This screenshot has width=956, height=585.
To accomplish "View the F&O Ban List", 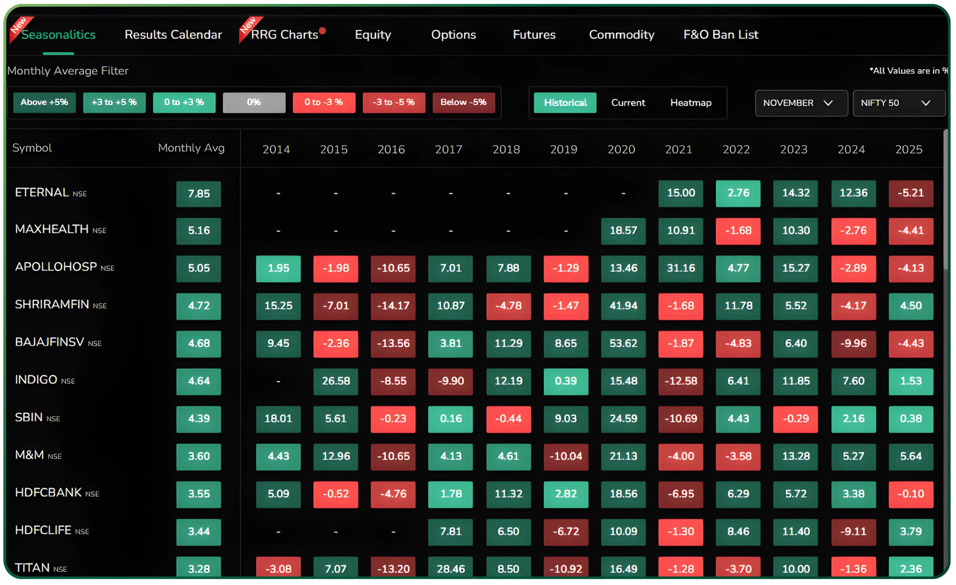I will 720,35.
